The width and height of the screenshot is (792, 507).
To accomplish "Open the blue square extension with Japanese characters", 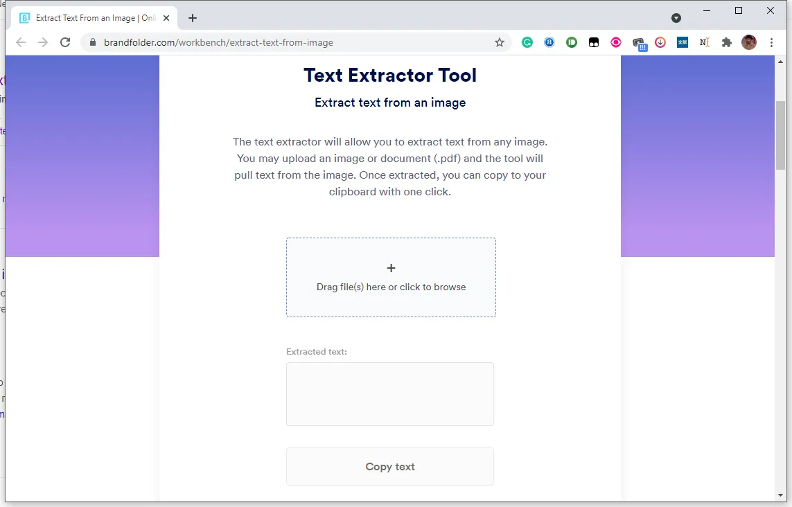I will 683,42.
